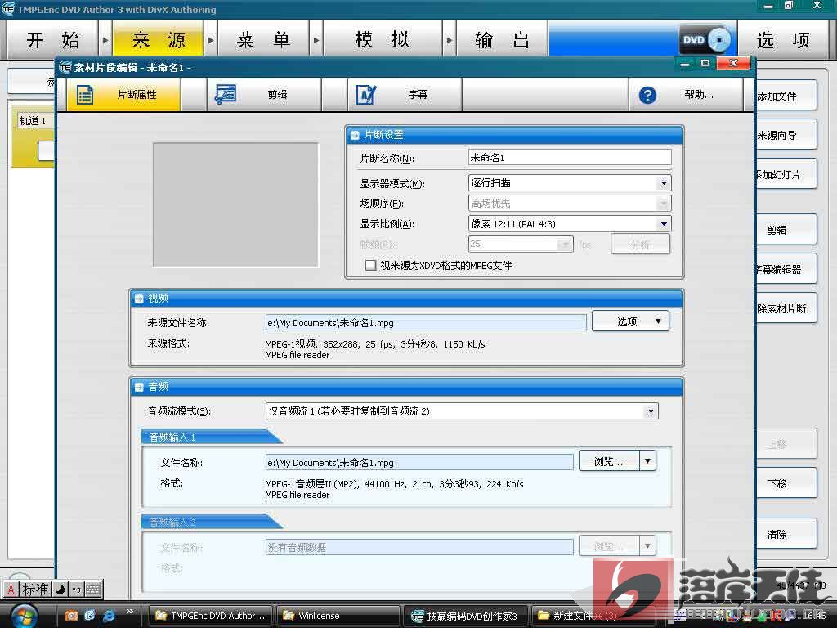This screenshot has height=628, width=837.
Task: Click the 来源文件名称 path field
Action: click(x=425, y=322)
